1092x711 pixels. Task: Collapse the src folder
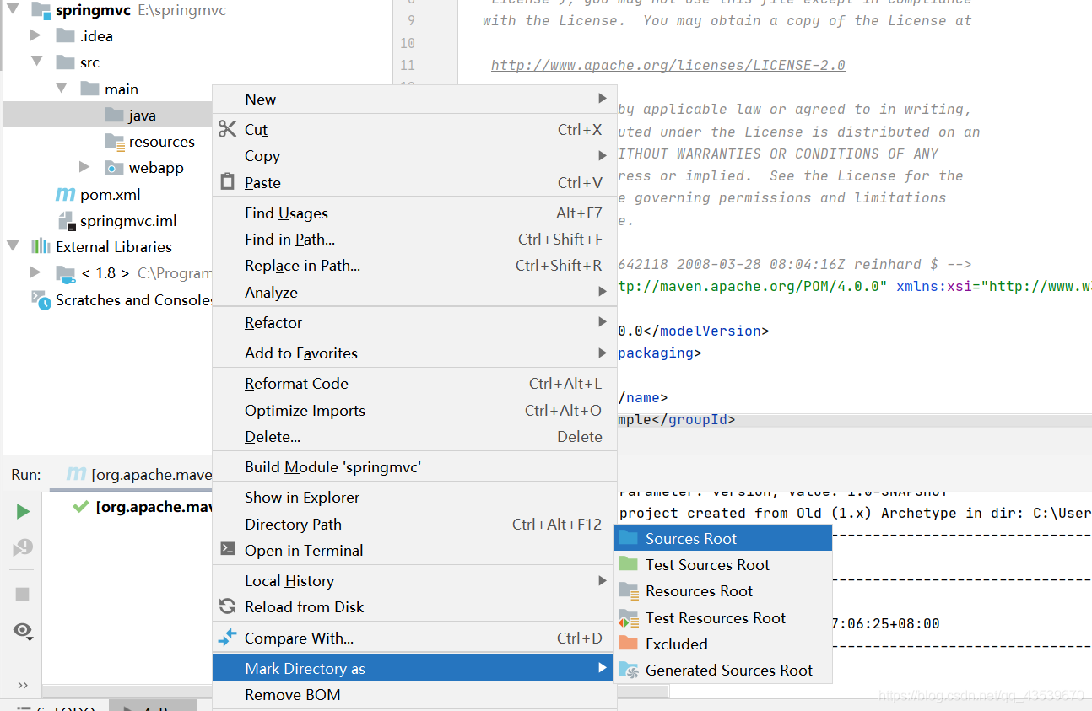tap(36, 62)
